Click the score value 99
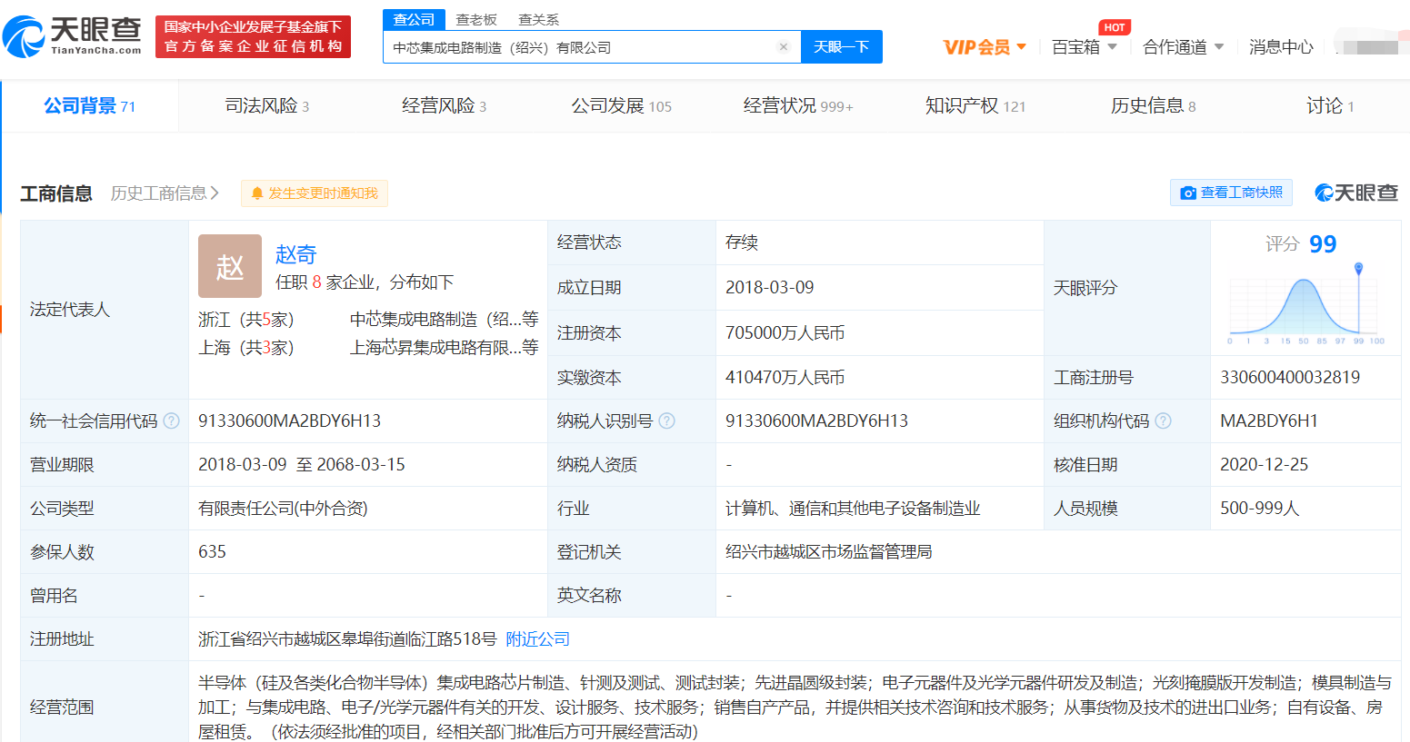Screen dimensions: 1410x742 tap(1323, 244)
